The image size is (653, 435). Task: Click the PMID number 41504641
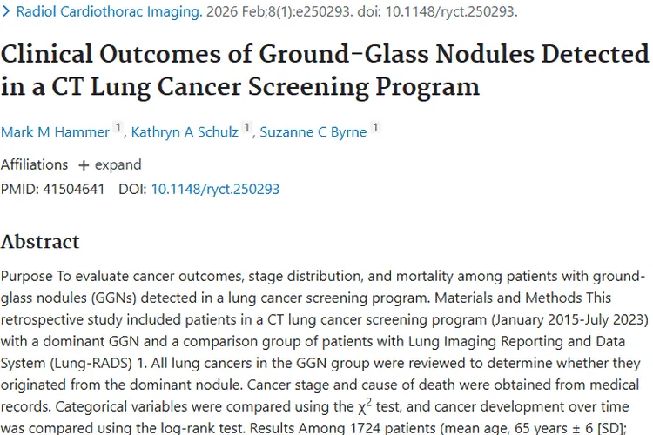click(74, 189)
